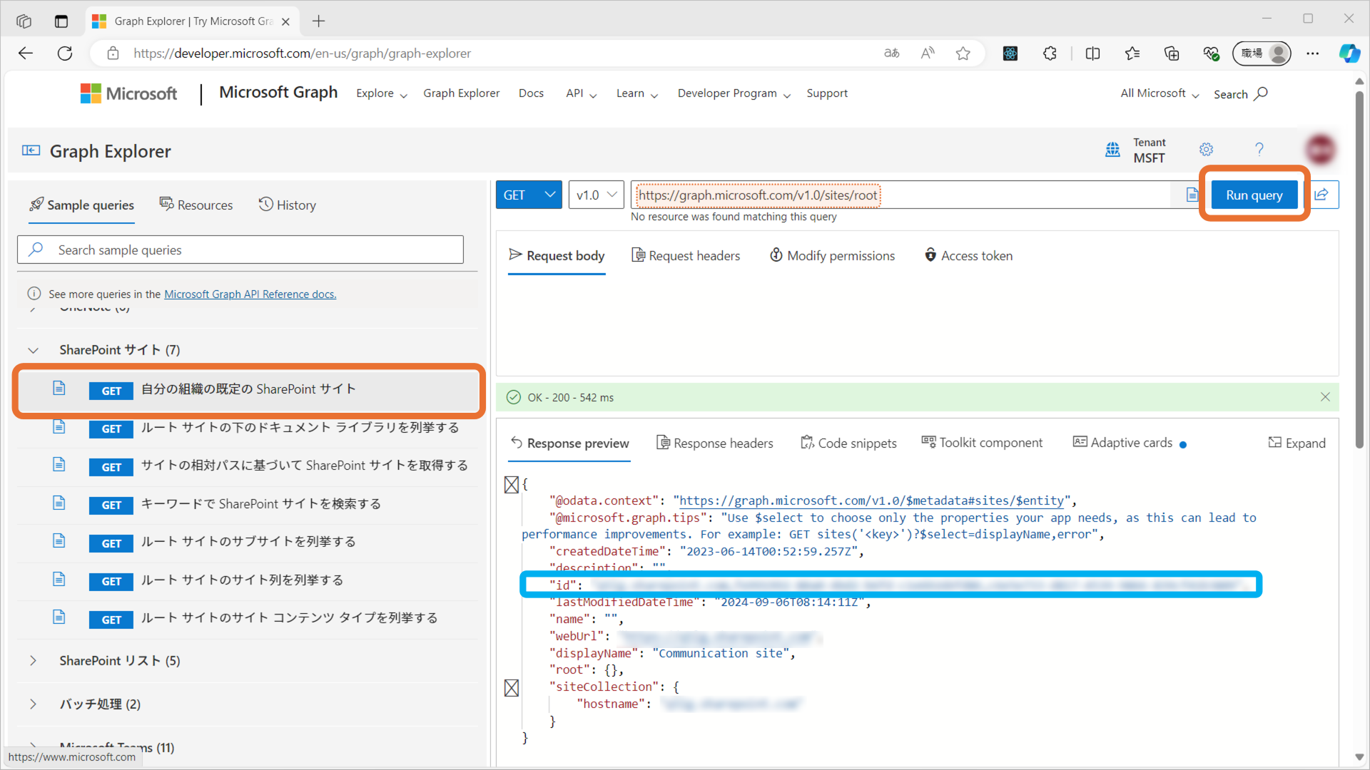Select サイトの相対パスに基づいて SharePoint サイトを取得する query
Image resolution: width=1370 pixels, height=770 pixels.
(x=248, y=466)
